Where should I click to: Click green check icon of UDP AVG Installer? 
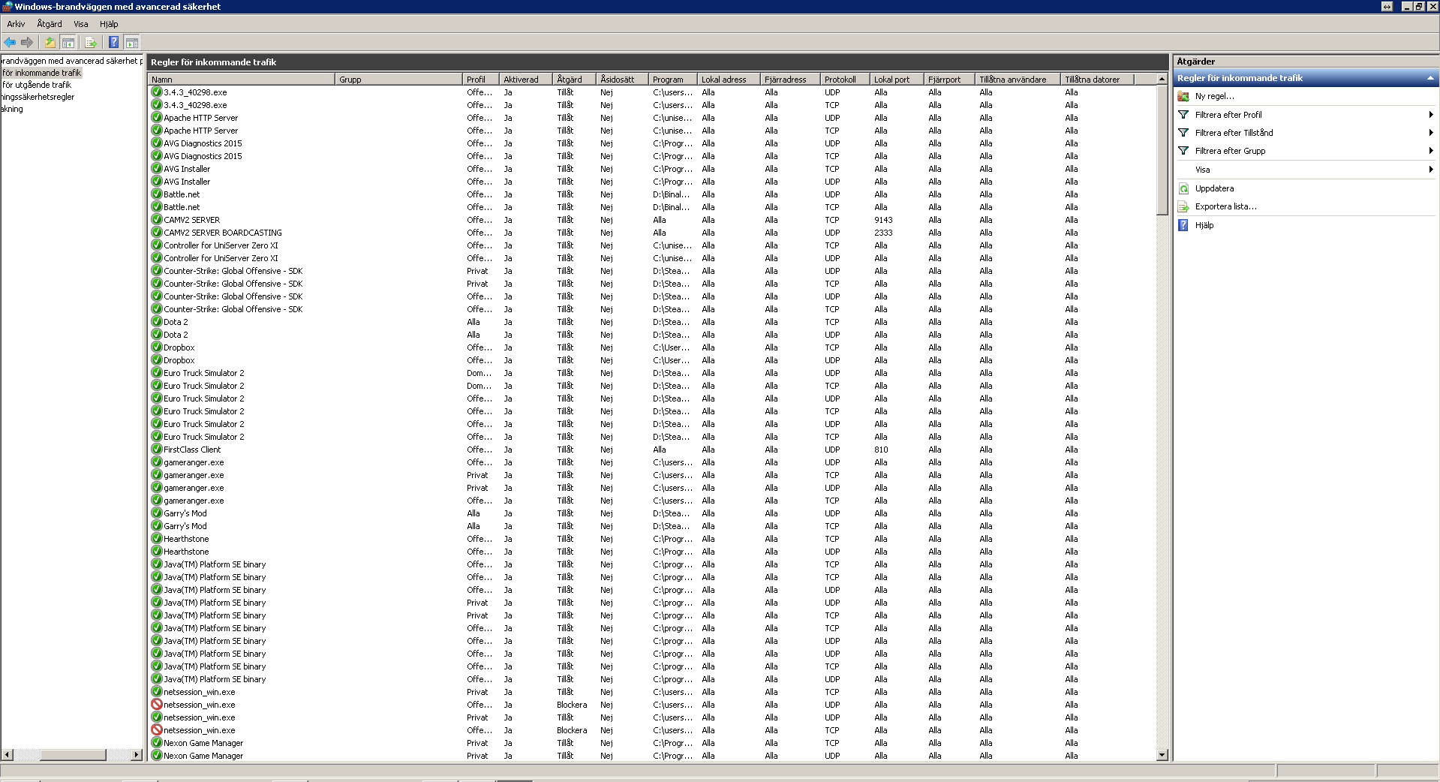pos(157,182)
